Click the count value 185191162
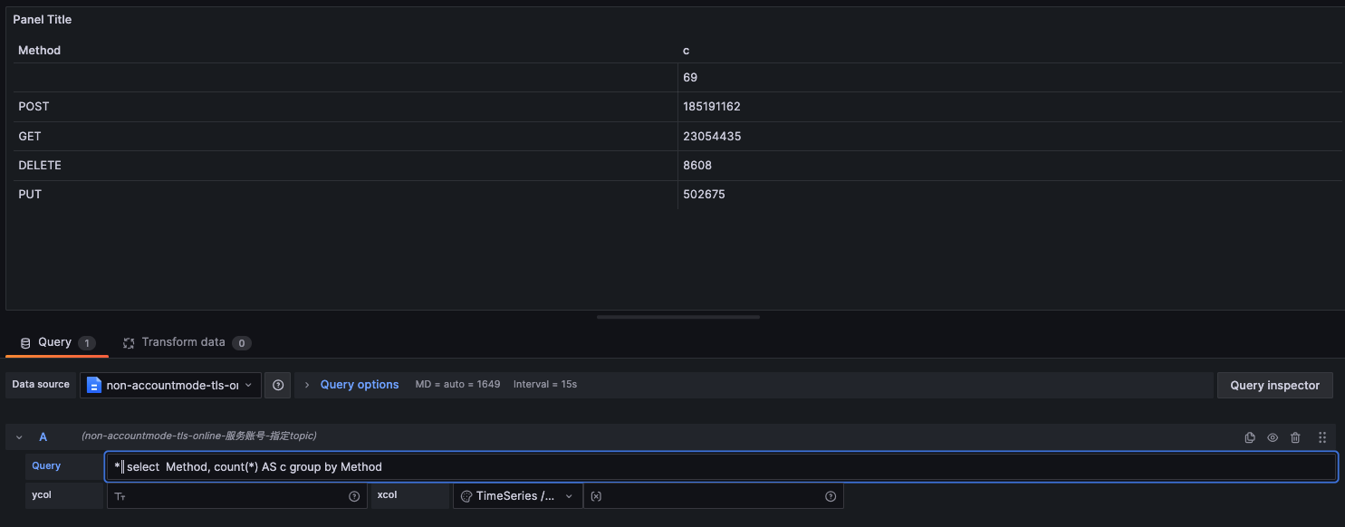The width and height of the screenshot is (1345, 527). [712, 107]
